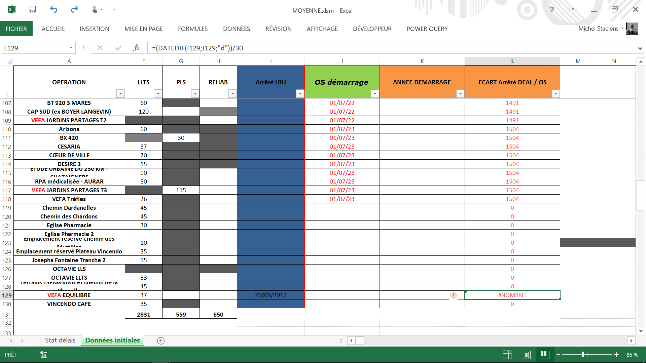Image resolution: width=646 pixels, height=363 pixels.
Task: Click the Save icon in quick access toolbar
Action: point(33,9)
